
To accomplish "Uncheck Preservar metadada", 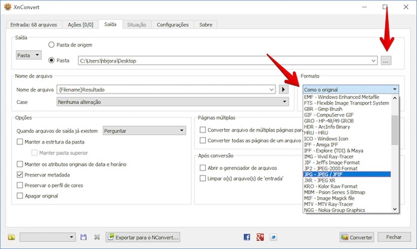I will (x=19, y=175).
